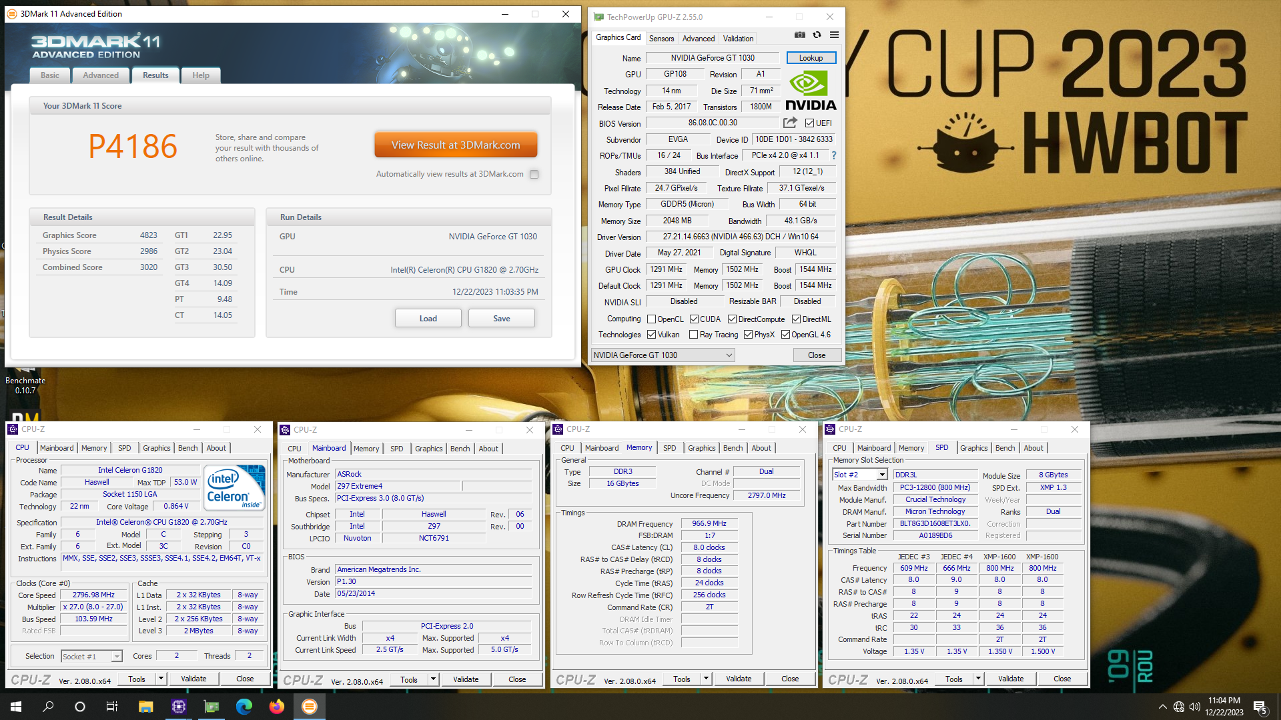
Task: Click Load button in Run Details
Action: pos(428,319)
